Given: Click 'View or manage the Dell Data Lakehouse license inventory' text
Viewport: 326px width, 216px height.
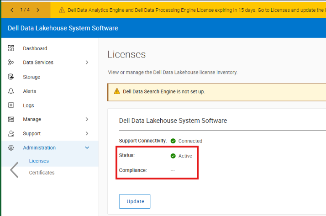Looking at the screenshot, I should tap(173, 72).
